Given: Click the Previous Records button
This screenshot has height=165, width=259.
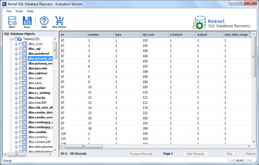Looking at the screenshot, I should click(141, 154).
